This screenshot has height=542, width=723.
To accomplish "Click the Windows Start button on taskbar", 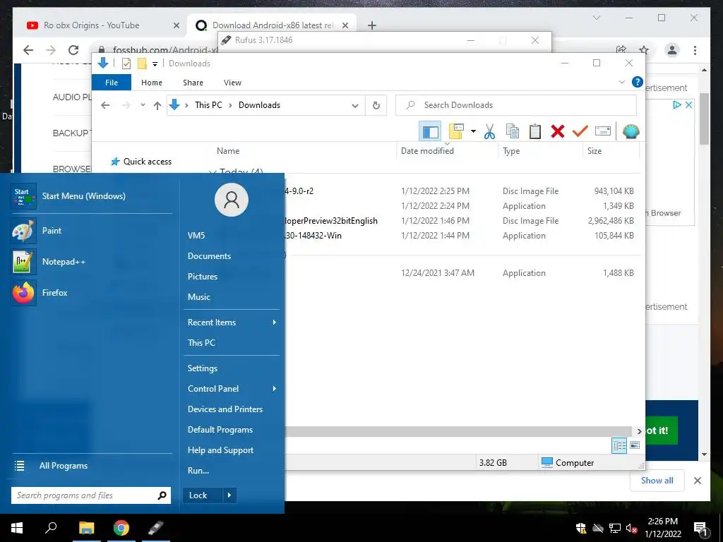I will click(x=17, y=528).
